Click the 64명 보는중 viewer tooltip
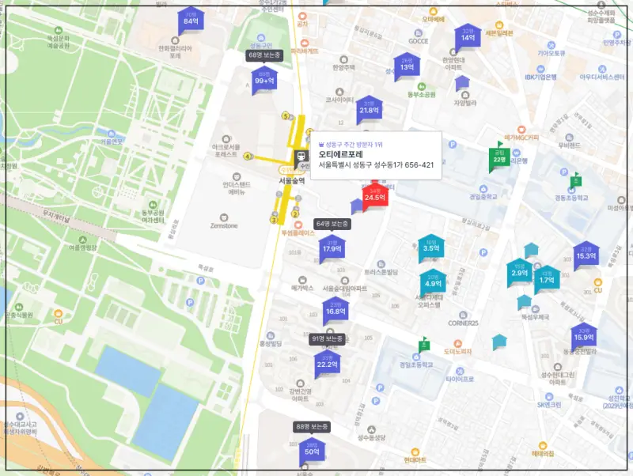Screen dimensions: 633x476 pos(332,224)
